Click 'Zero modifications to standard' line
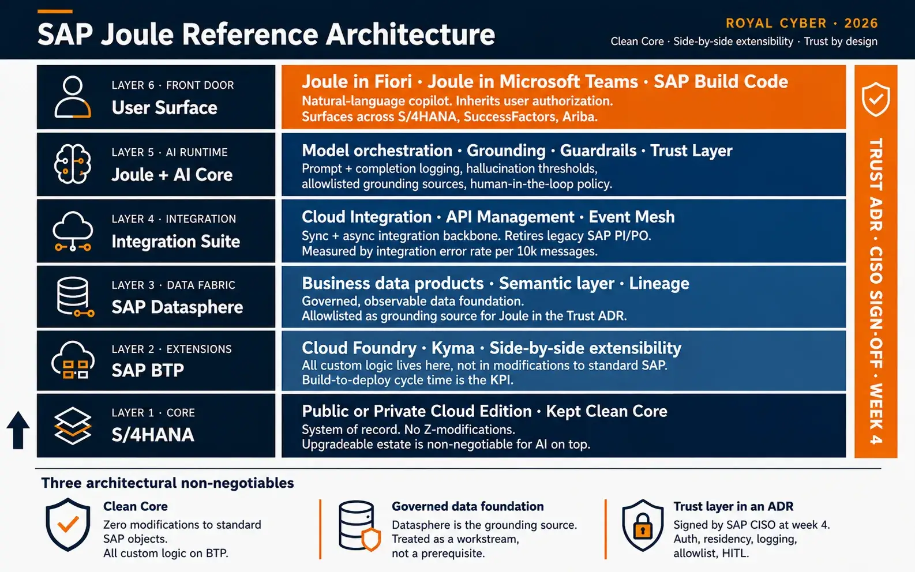 click(x=182, y=525)
